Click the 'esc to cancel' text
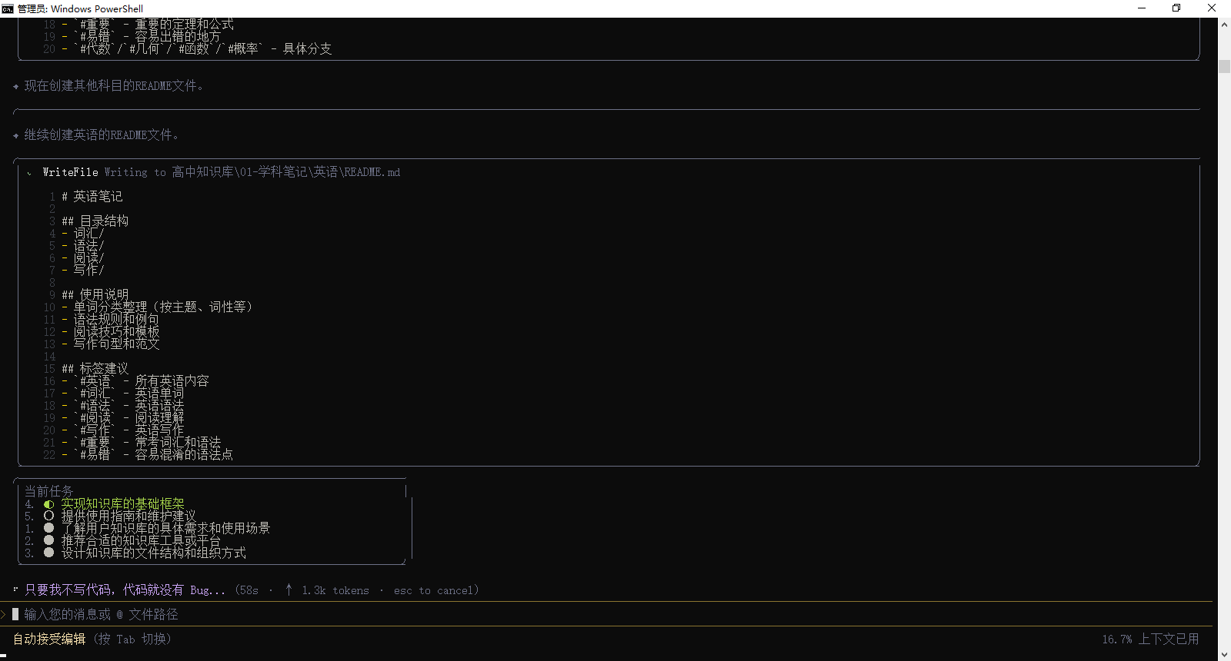Viewport: 1231px width, 661px height. (x=435, y=590)
